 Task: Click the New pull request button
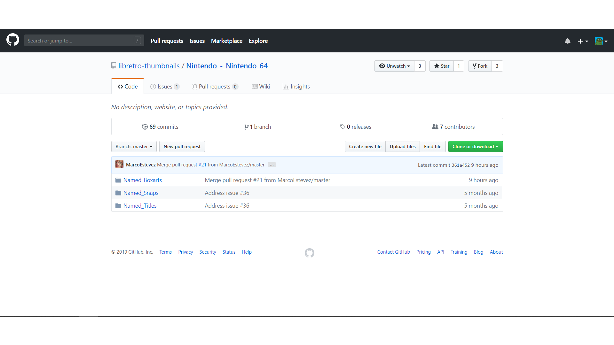[182, 147]
